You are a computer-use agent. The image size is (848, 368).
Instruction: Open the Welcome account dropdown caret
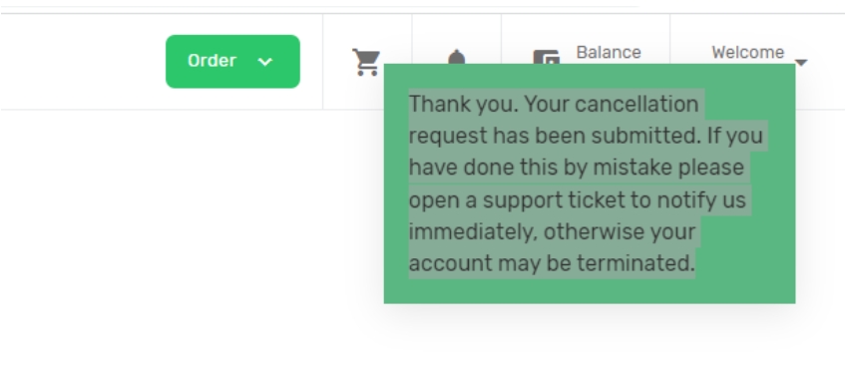801,62
